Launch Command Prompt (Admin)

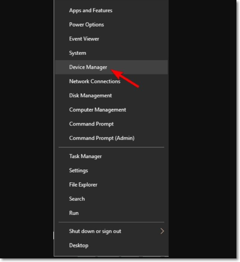point(101,138)
